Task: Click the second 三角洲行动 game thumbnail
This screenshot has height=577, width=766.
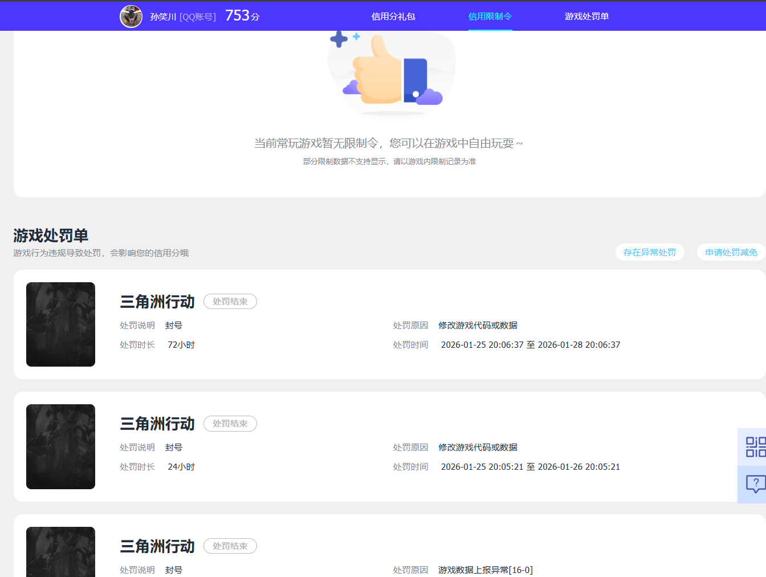Action: [60, 446]
